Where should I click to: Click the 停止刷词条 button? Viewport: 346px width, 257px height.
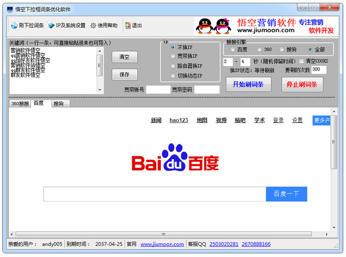[302, 84]
